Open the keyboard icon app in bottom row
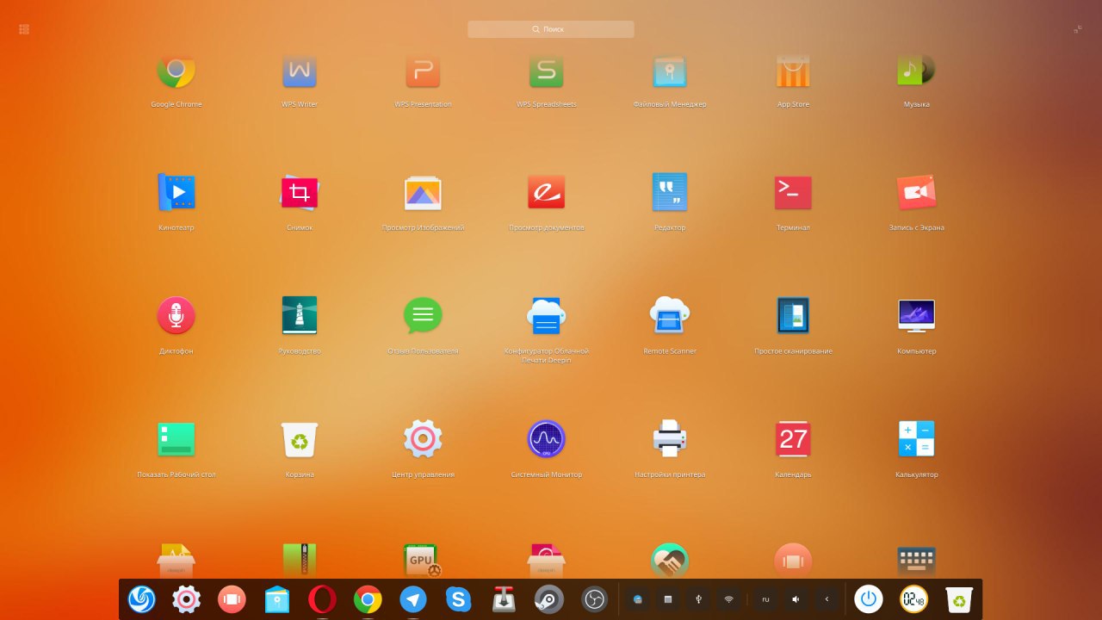 coord(916,561)
